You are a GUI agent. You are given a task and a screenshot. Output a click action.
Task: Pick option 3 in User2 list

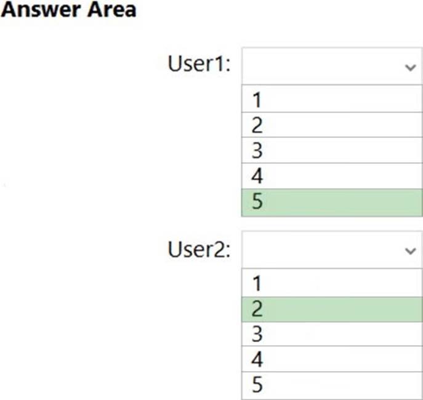pos(331,334)
